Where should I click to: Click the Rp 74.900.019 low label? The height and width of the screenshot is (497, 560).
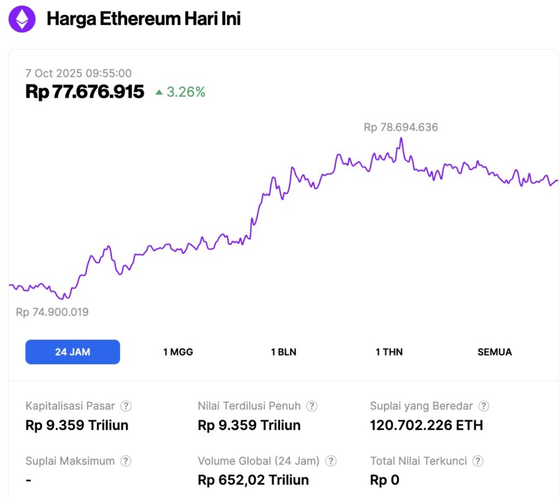coord(52,312)
